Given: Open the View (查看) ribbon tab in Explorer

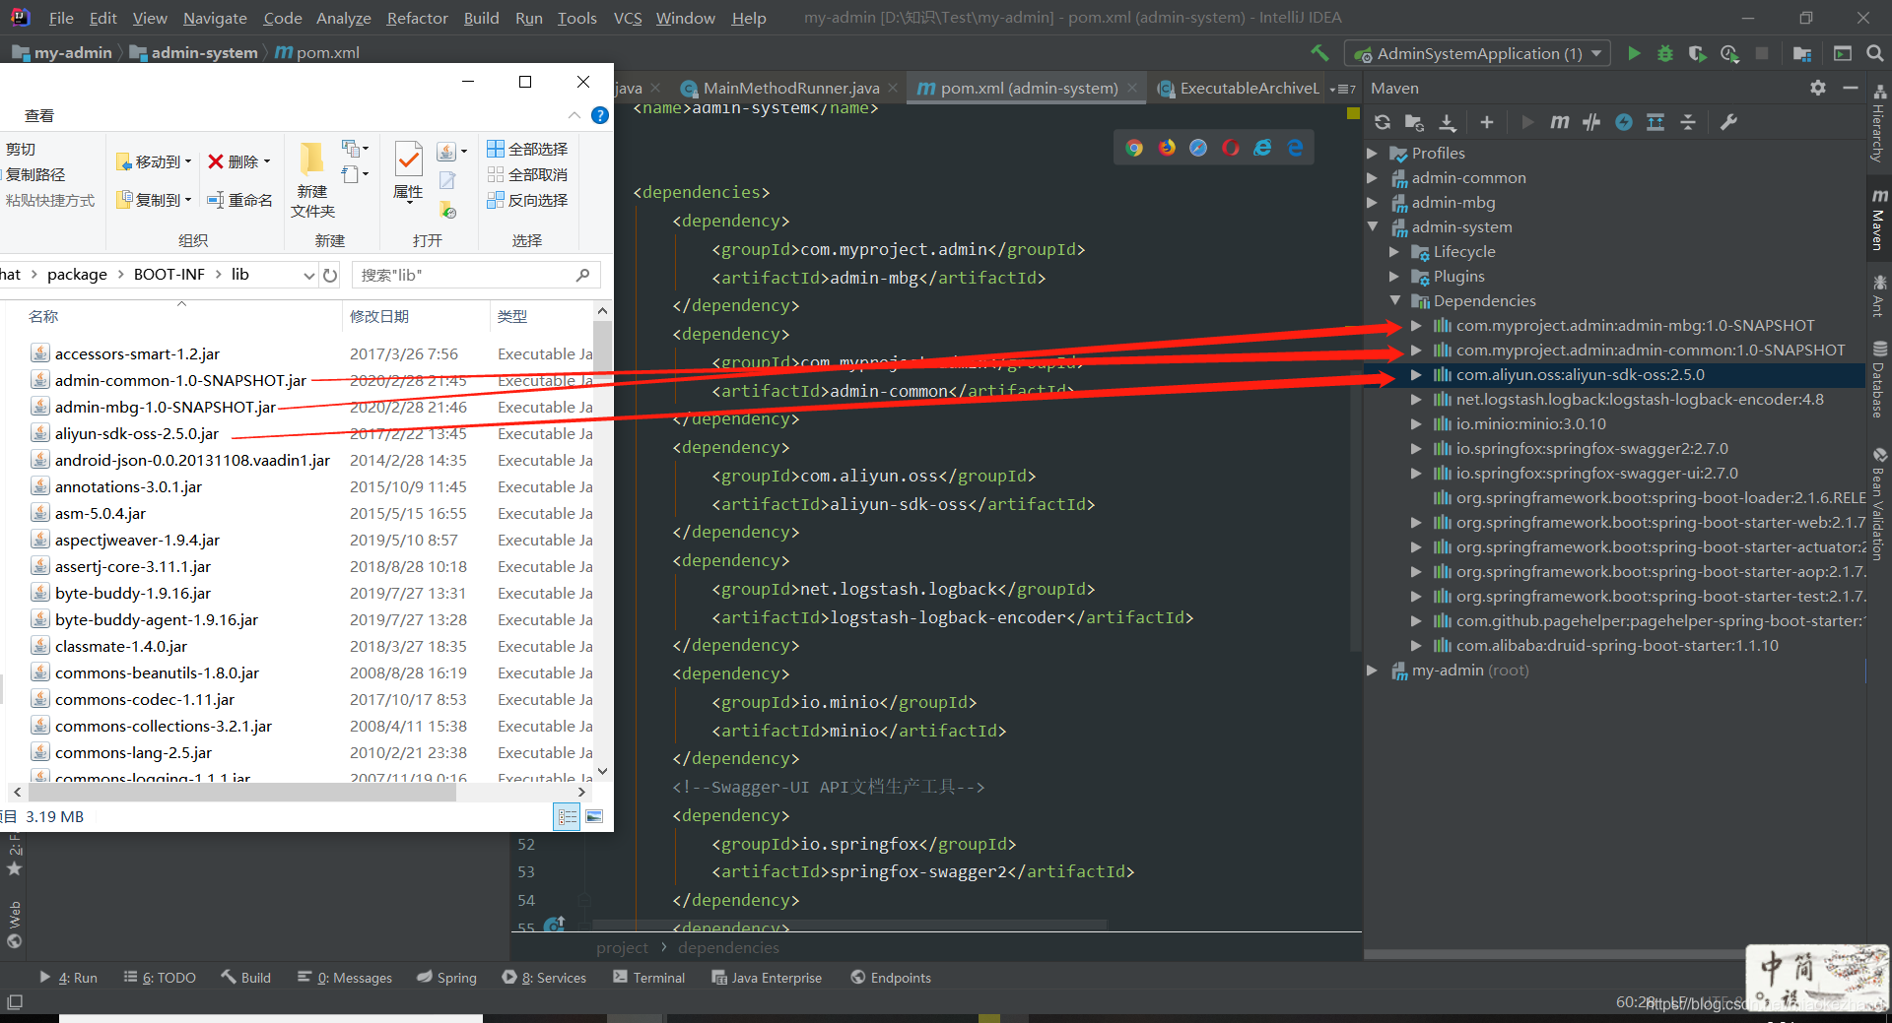Looking at the screenshot, I should point(39,115).
